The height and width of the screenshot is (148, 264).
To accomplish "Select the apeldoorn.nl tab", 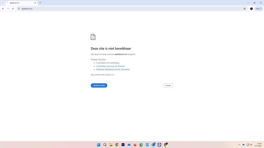I will coord(21,3).
